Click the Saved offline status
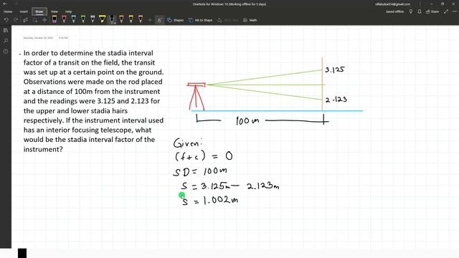Screen dimensions: 459x258 tap(394, 11)
